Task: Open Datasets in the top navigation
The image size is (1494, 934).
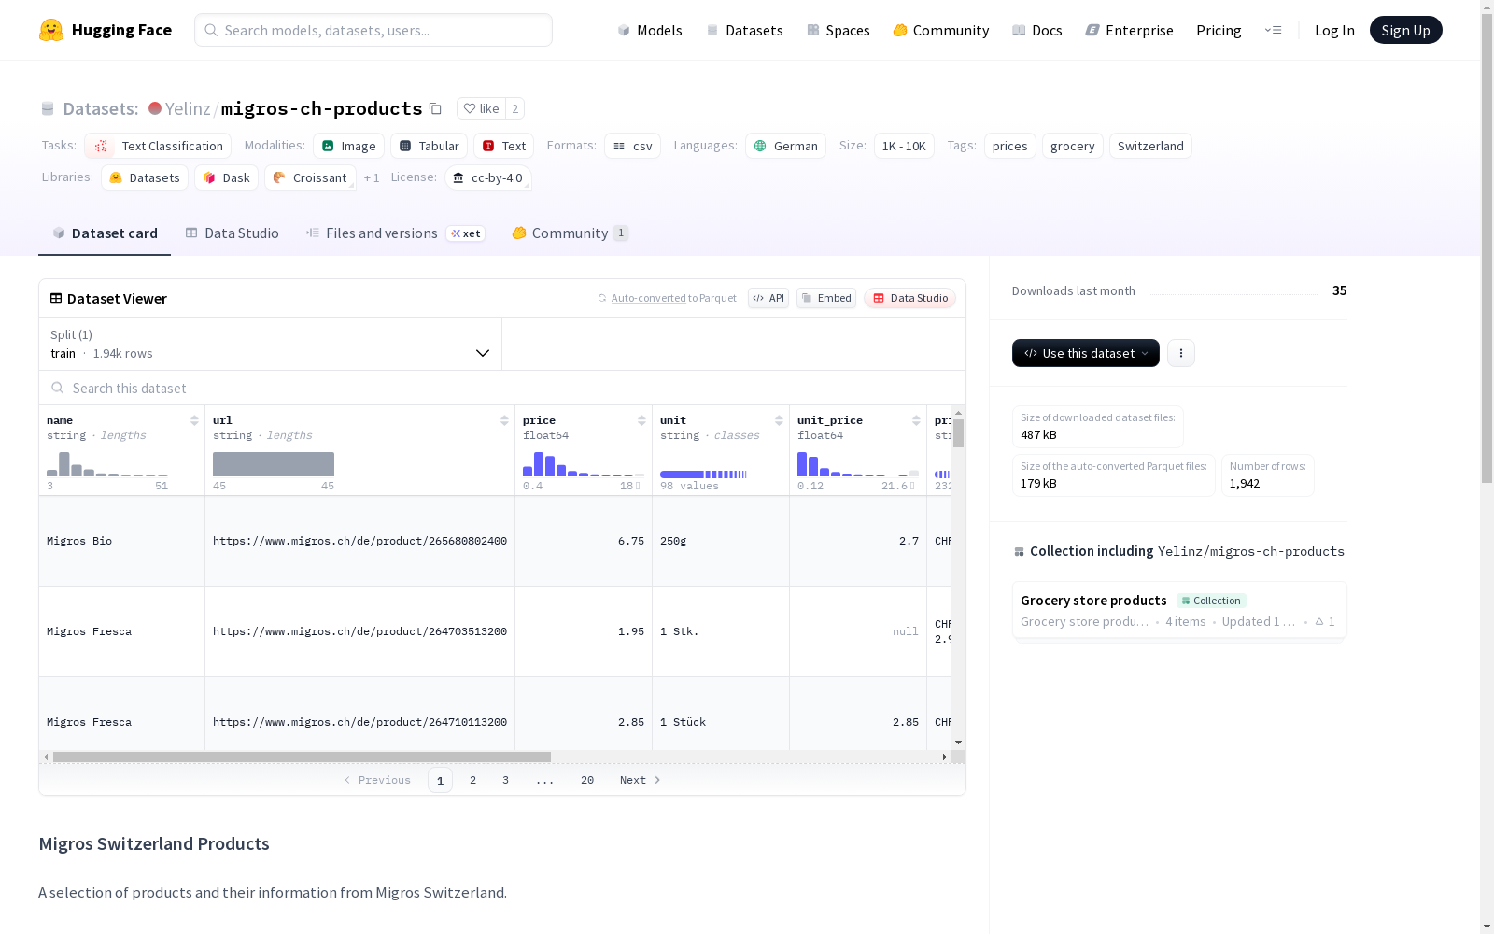Action: pyautogui.click(x=745, y=30)
